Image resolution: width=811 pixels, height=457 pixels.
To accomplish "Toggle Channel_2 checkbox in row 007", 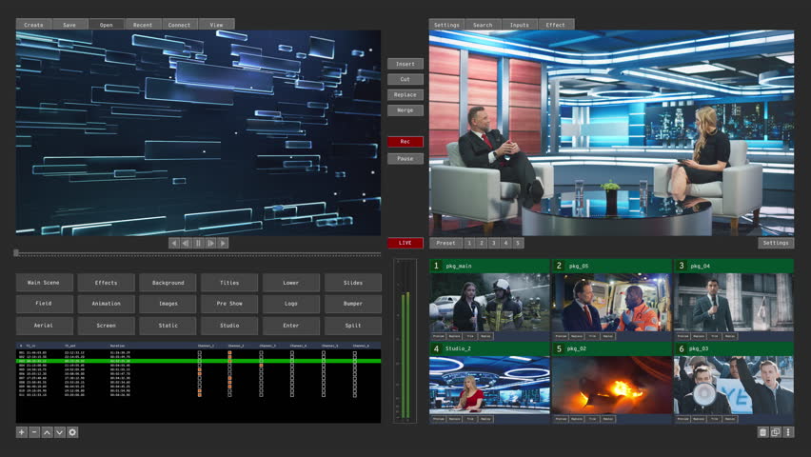I will 229,378.
